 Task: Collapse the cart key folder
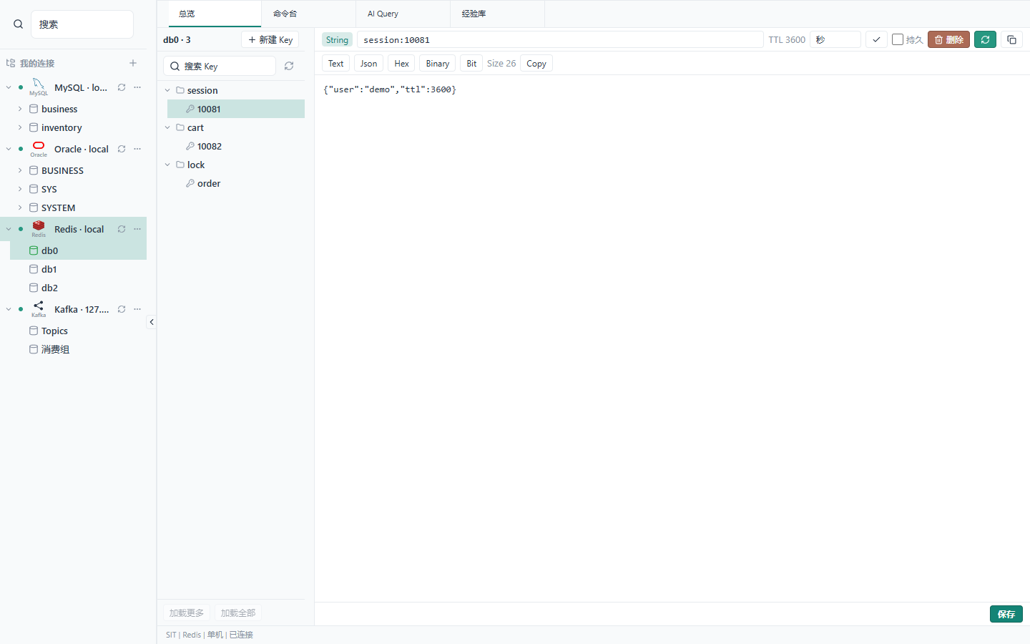[x=168, y=127]
